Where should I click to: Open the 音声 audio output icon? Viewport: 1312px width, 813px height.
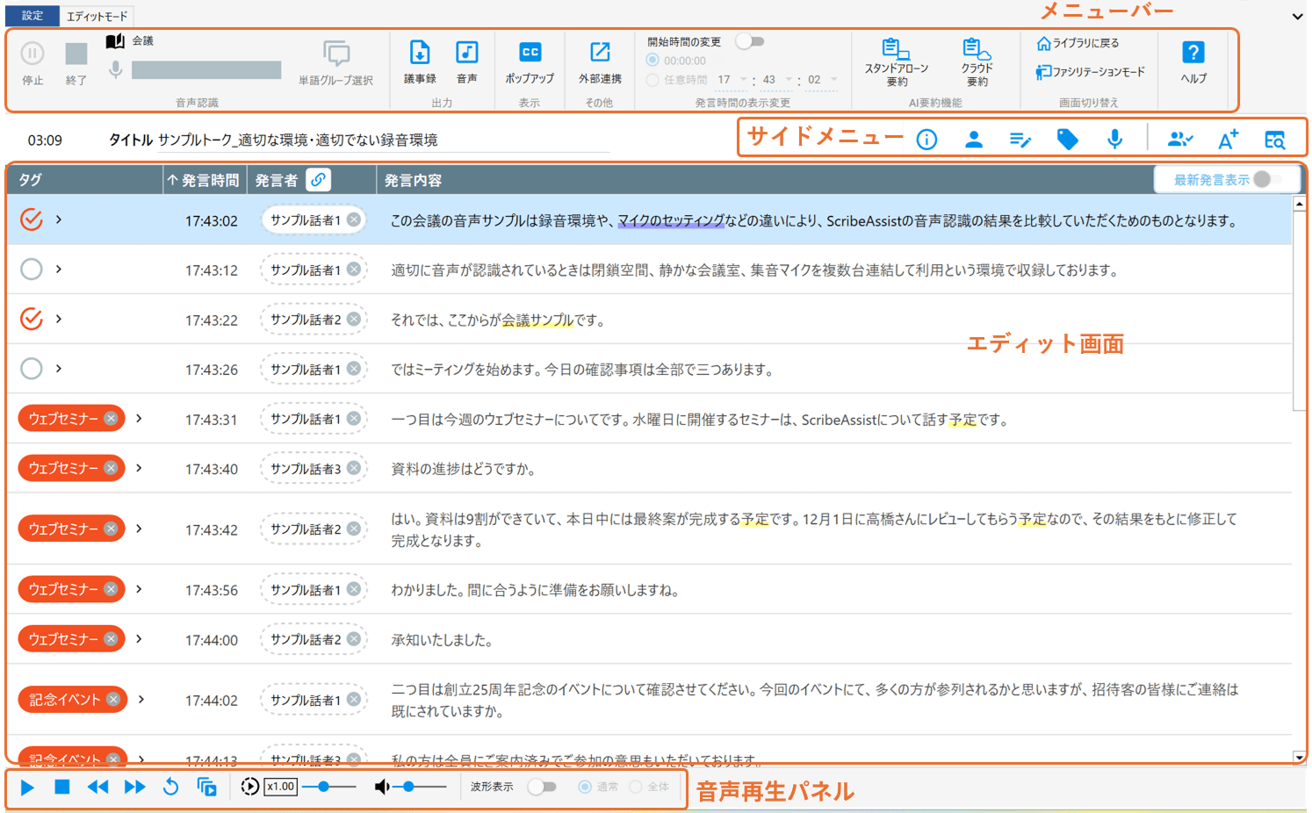tap(466, 54)
